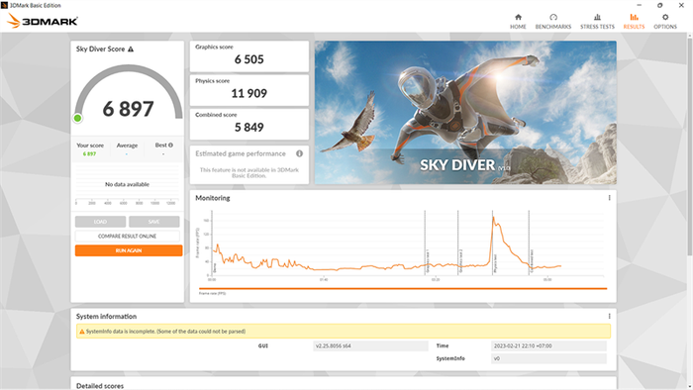
Task: Open the Monitoring panel three-dot menu
Action: (609, 198)
